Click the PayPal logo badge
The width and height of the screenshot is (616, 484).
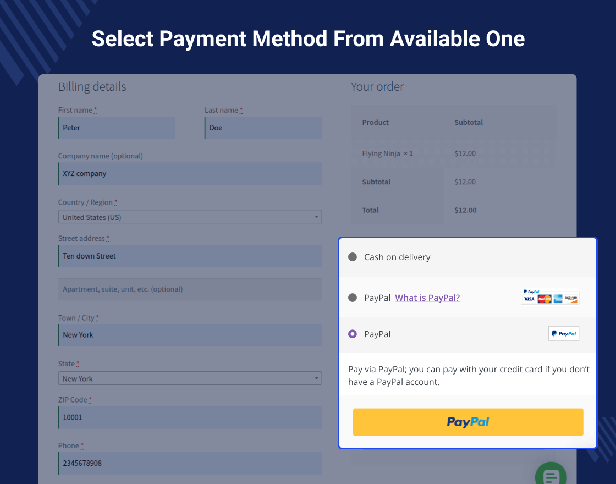[563, 333]
